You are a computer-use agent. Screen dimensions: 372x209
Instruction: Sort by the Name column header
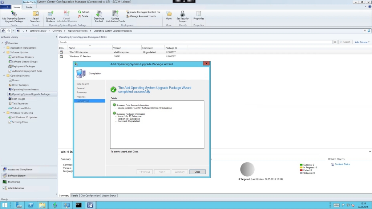point(90,48)
